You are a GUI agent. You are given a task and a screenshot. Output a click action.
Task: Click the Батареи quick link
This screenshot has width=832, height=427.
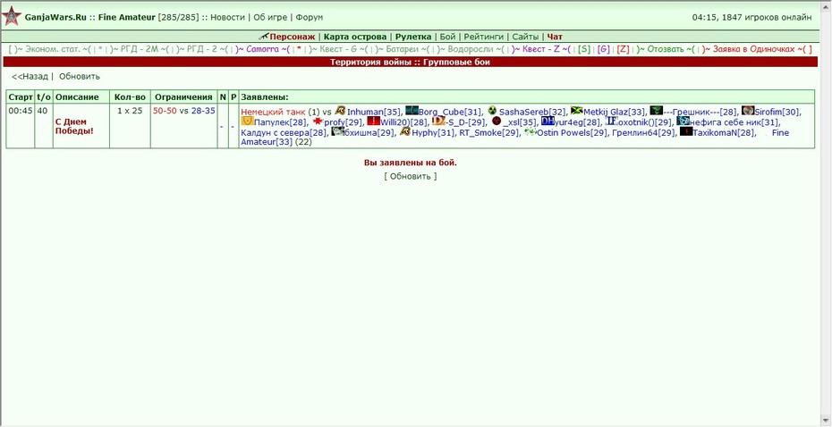tap(403, 49)
